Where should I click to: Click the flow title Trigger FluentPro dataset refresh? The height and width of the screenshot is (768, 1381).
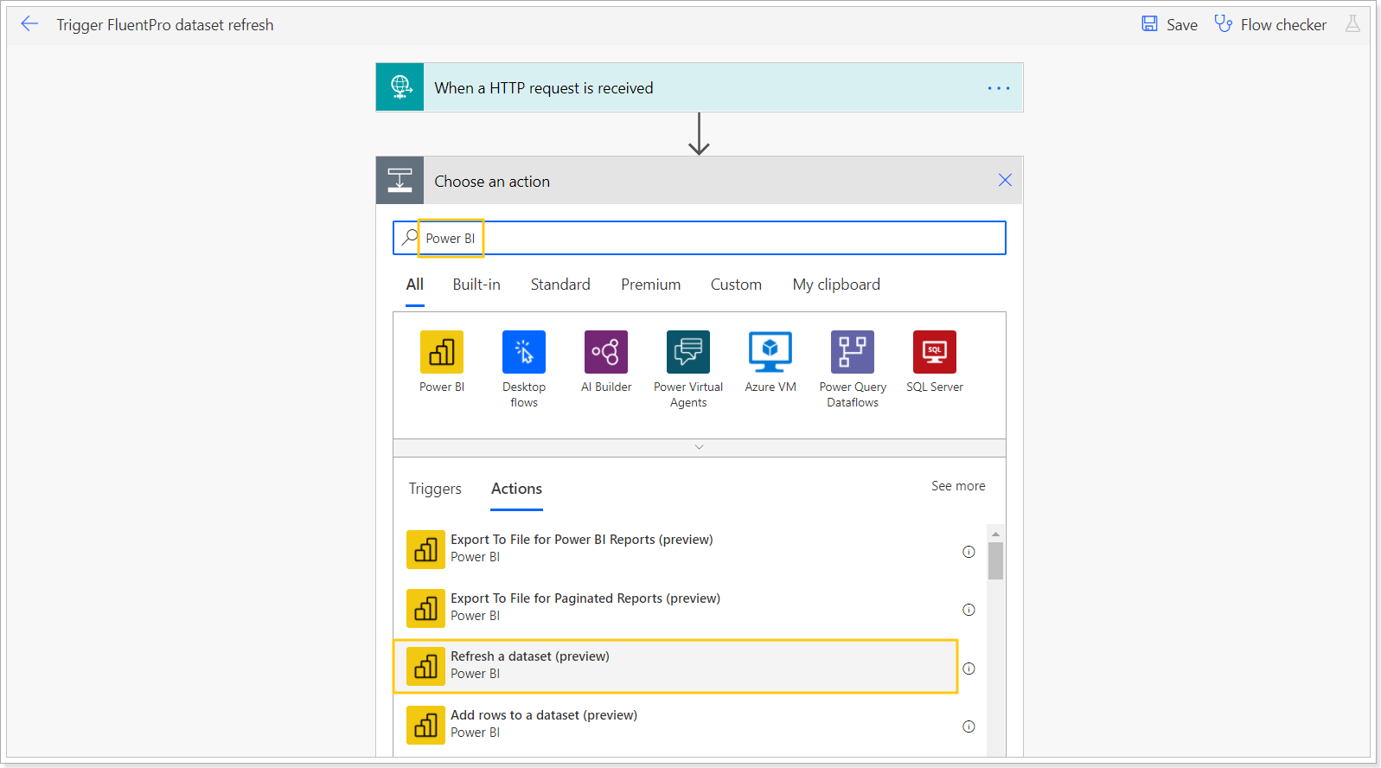165,25
